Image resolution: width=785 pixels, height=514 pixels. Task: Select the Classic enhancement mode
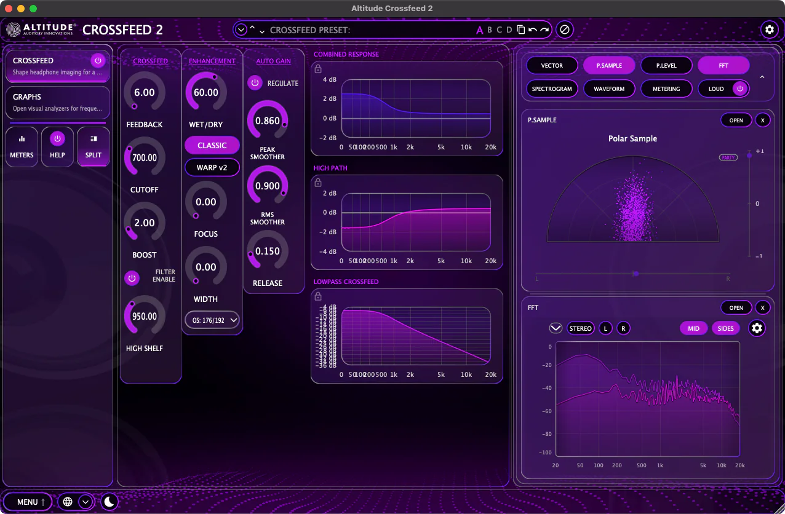click(x=212, y=145)
